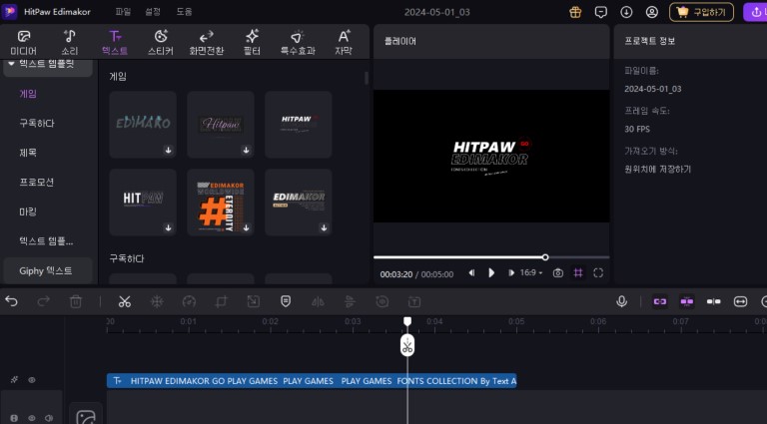Toggle visibility eye on the text track
This screenshot has height=424, width=767.
click(31, 380)
